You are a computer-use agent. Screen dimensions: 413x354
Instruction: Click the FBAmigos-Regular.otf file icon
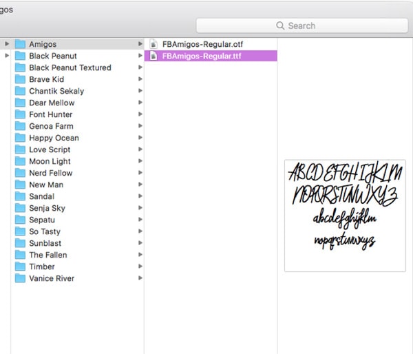(x=154, y=44)
